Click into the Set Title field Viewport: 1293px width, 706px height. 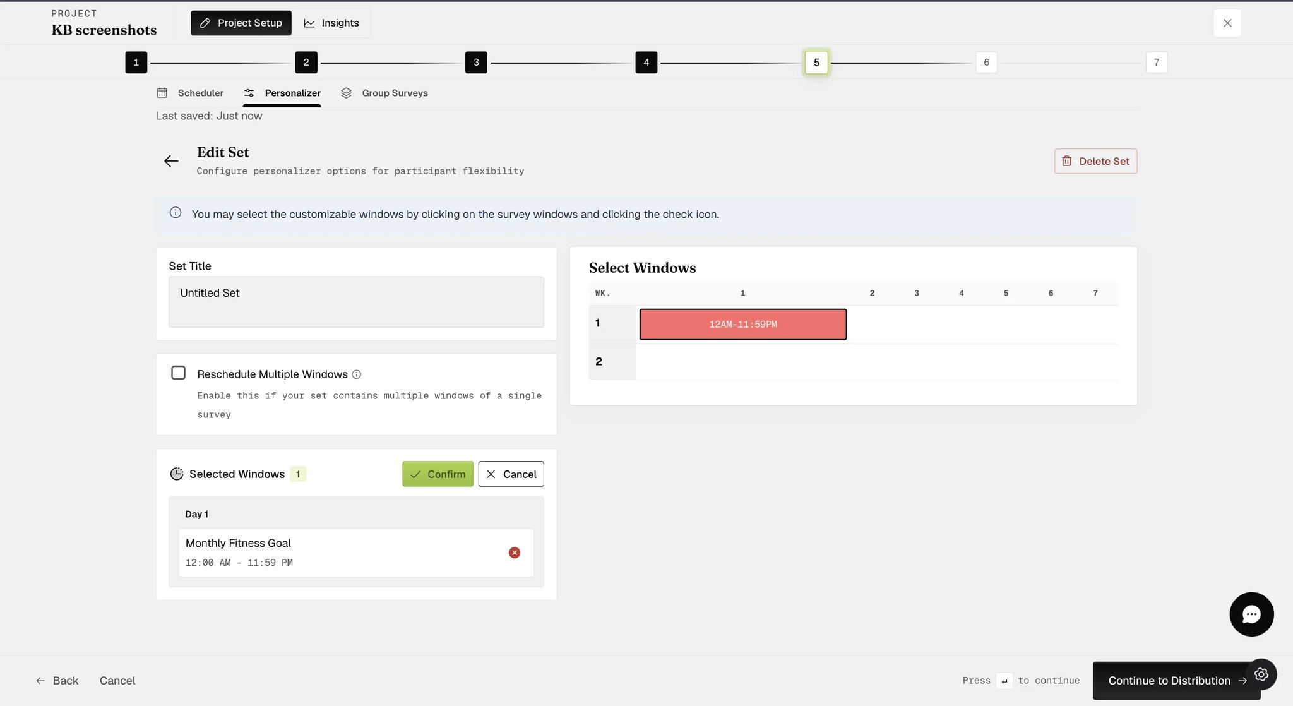(356, 302)
